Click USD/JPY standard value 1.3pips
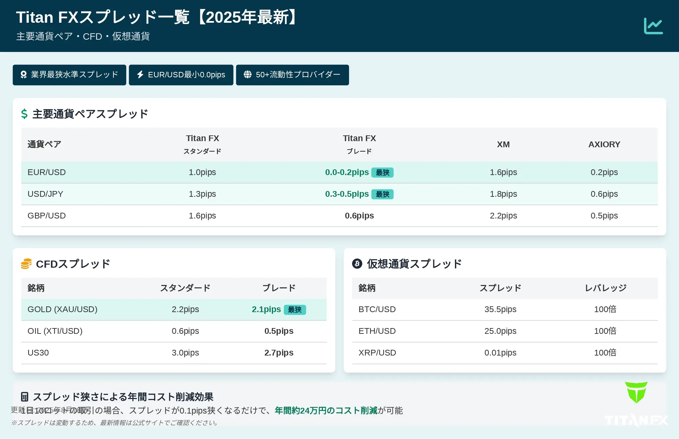 coord(202,194)
